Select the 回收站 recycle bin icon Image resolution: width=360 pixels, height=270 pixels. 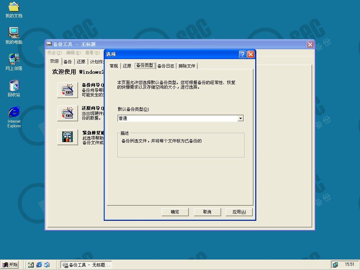14,88
